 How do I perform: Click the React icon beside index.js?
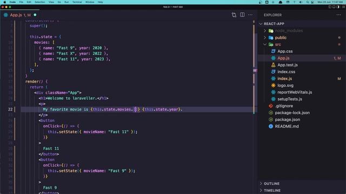(x=273, y=79)
